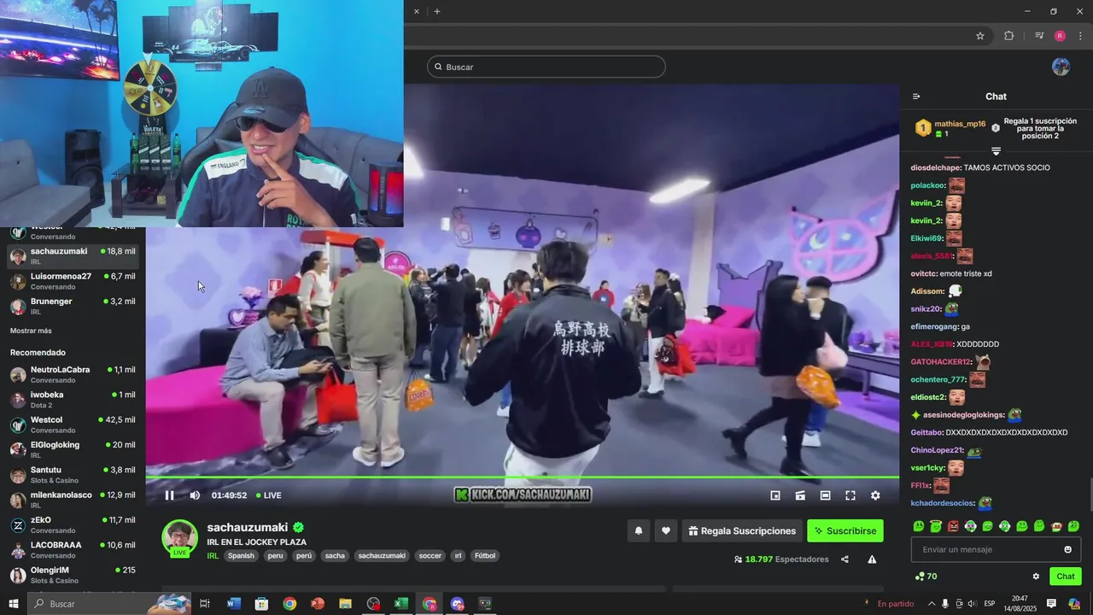Insert the first green smiling quick emote

919,526
